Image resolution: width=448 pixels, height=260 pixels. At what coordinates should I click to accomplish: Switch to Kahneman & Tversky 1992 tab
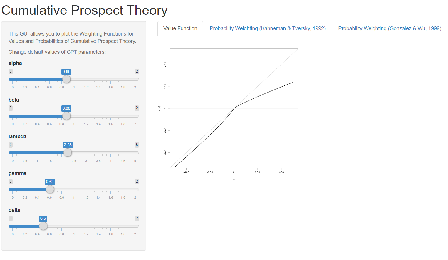(268, 28)
